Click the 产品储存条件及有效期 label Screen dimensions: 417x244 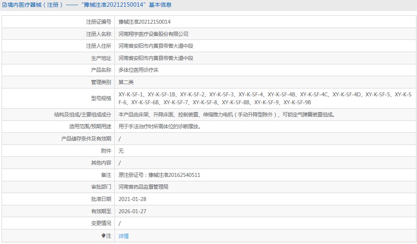pyautogui.click(x=86, y=139)
